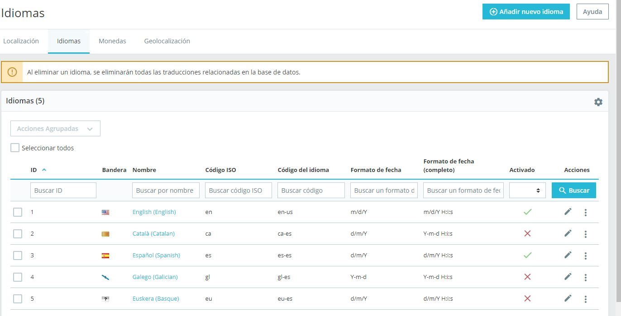
Task: Click the Catalan flag icon
Action: point(105,234)
